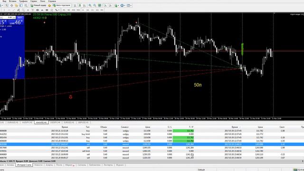Click the Новый ордер button
Viewport: 304px width, 171px height.
pyautogui.click(x=38, y=5)
